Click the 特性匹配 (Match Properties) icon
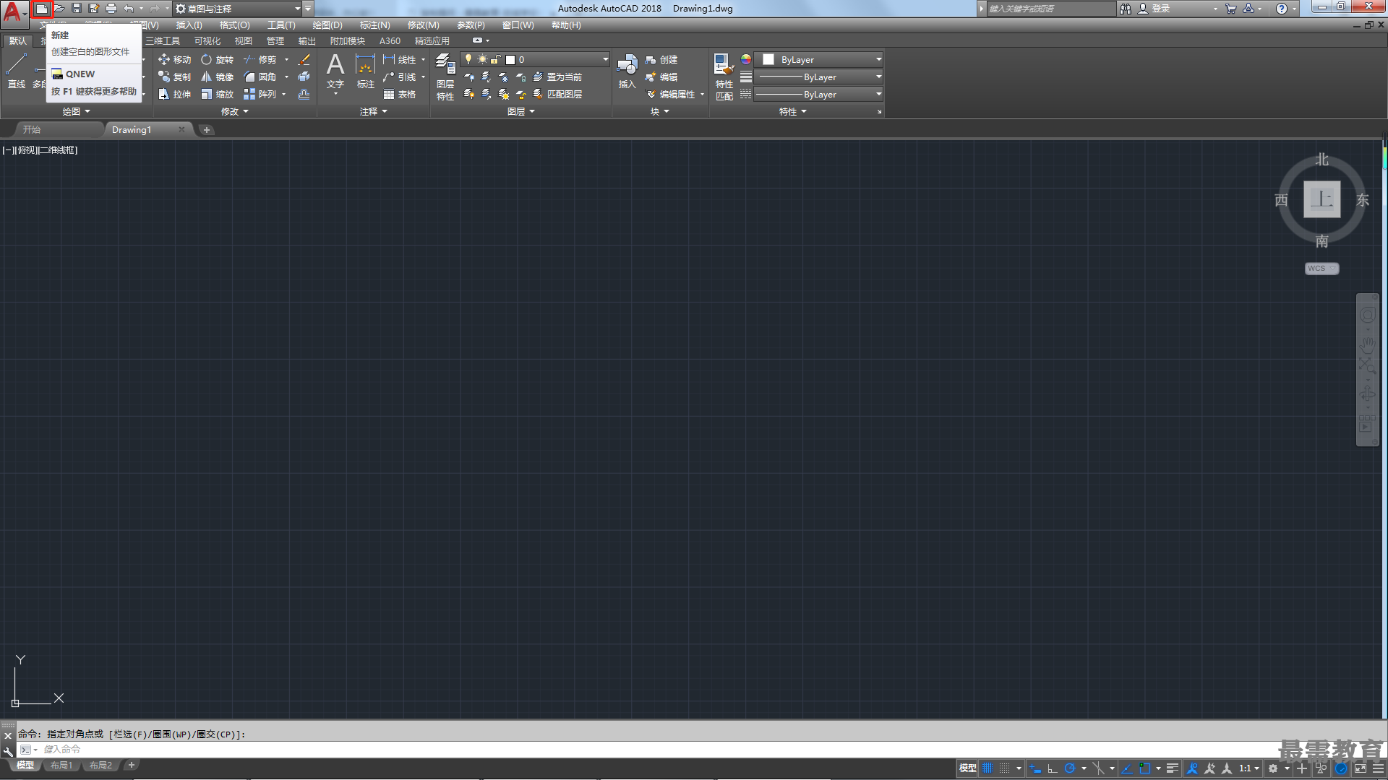1388x780 pixels. [x=724, y=77]
